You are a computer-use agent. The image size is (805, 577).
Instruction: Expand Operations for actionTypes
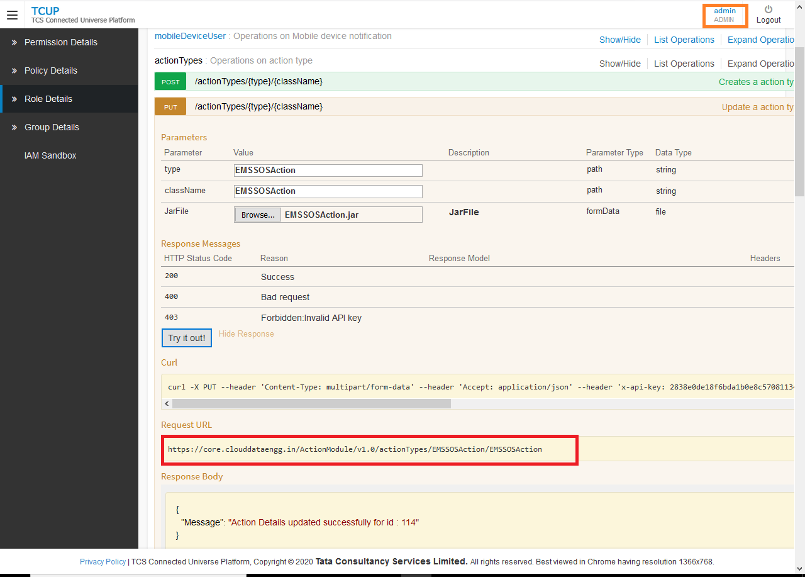(x=761, y=64)
